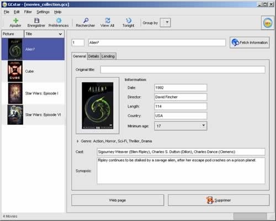Viewport: 276px width, 221px height.
Task: Select the Star Wars: Episode VI title
Action: point(43,115)
